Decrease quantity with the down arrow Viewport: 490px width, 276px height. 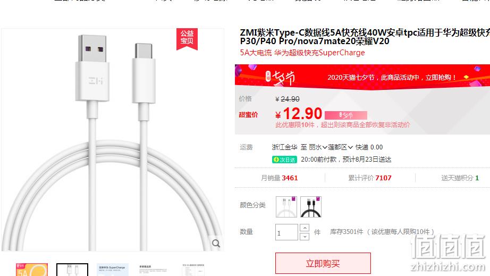coord(305,237)
